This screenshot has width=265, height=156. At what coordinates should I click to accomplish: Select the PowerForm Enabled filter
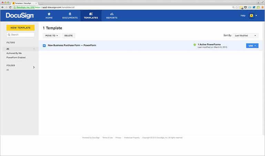(x=16, y=57)
